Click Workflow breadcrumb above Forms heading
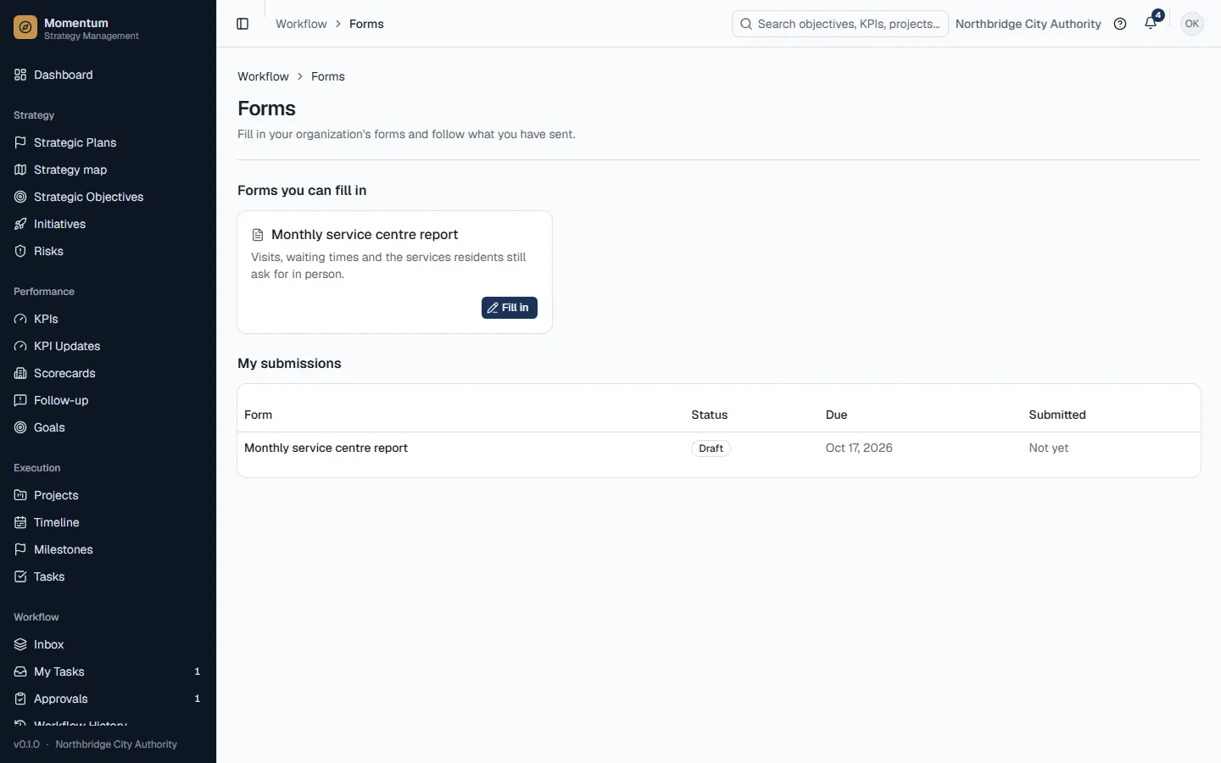1221x763 pixels. (263, 76)
